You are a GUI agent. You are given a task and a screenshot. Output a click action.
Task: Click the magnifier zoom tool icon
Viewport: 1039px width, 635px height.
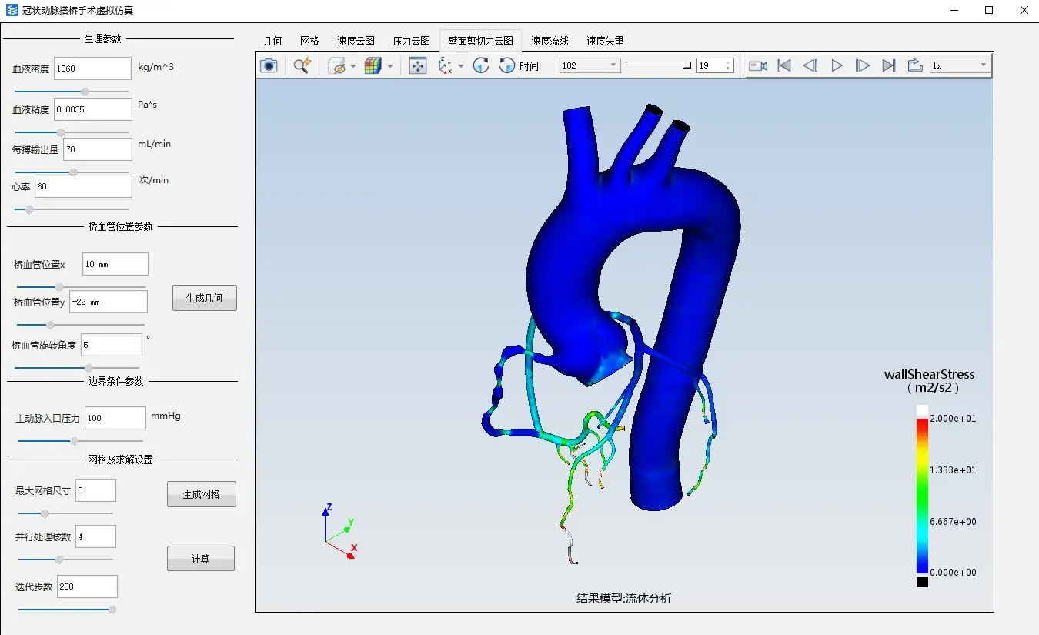coord(302,65)
